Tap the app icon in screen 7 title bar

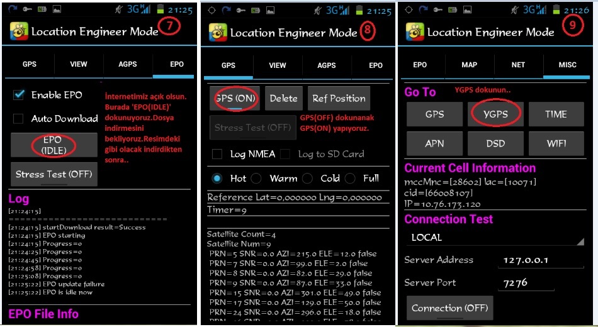pos(18,31)
